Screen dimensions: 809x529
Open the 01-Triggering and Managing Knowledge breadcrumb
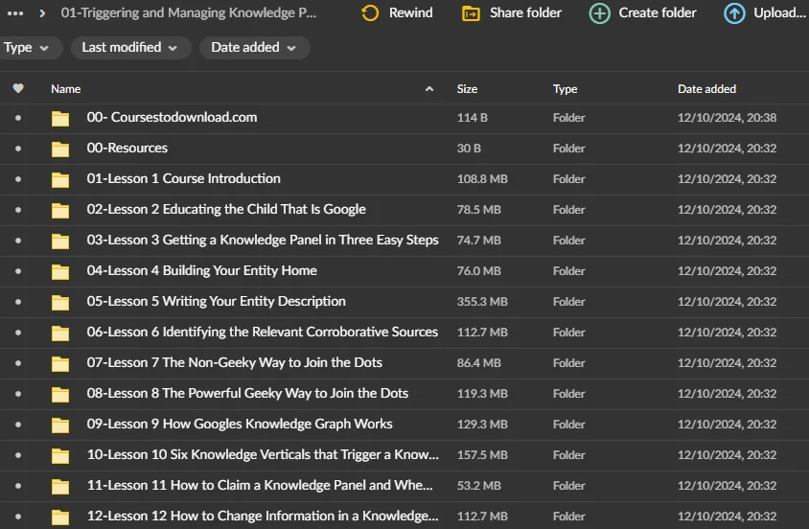[188, 12]
